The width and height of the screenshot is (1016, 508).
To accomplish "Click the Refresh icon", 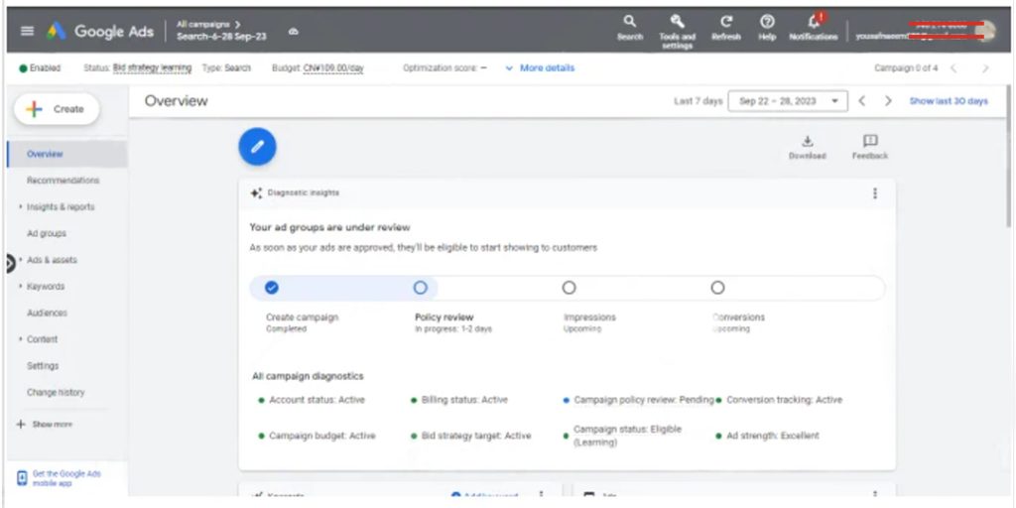I will coord(726,22).
